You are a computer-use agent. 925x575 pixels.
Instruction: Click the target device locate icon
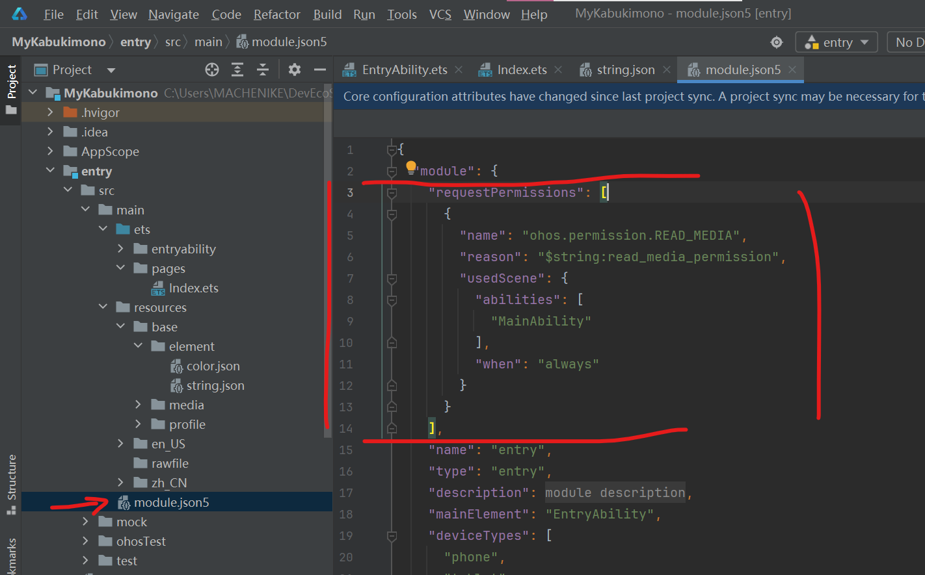(x=777, y=42)
